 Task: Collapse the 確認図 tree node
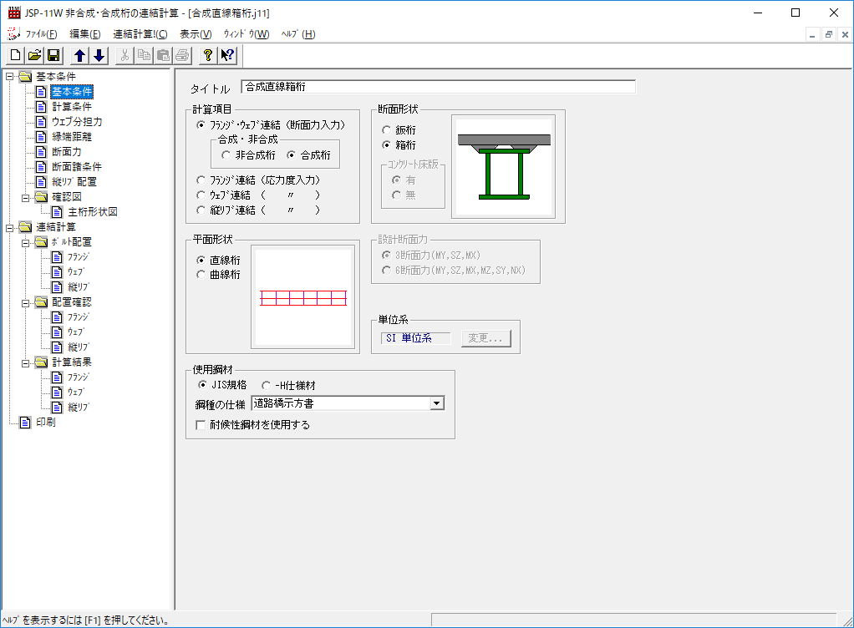pyautogui.click(x=26, y=197)
